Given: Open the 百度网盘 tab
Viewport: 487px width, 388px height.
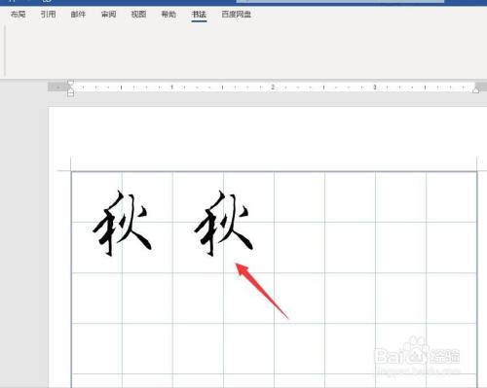Looking at the screenshot, I should click(237, 15).
